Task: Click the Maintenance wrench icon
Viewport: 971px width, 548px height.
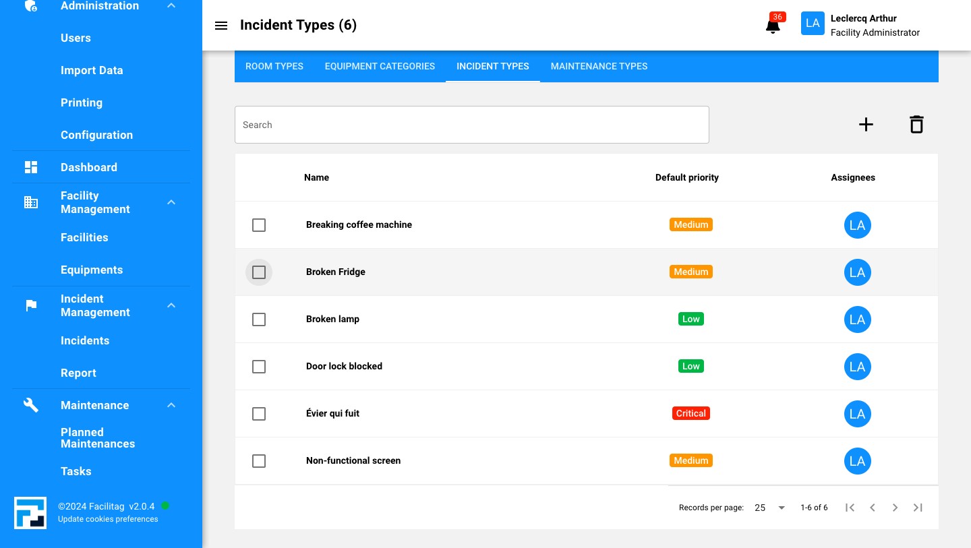Action: coord(31,404)
